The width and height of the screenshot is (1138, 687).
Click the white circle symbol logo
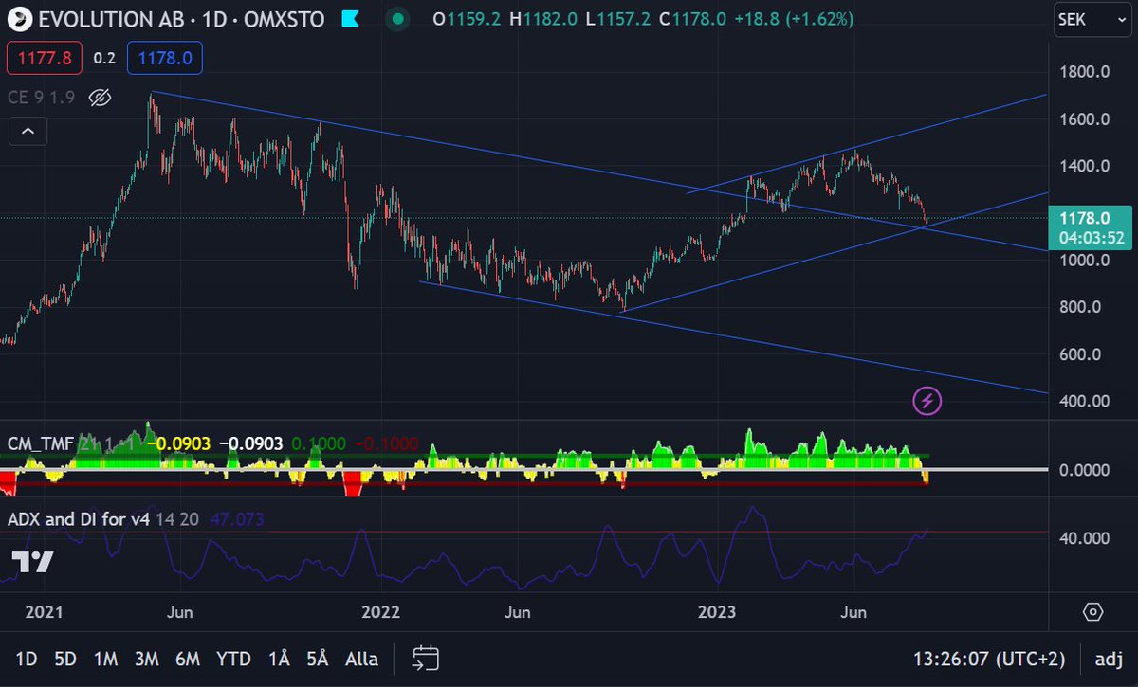[x=20, y=19]
